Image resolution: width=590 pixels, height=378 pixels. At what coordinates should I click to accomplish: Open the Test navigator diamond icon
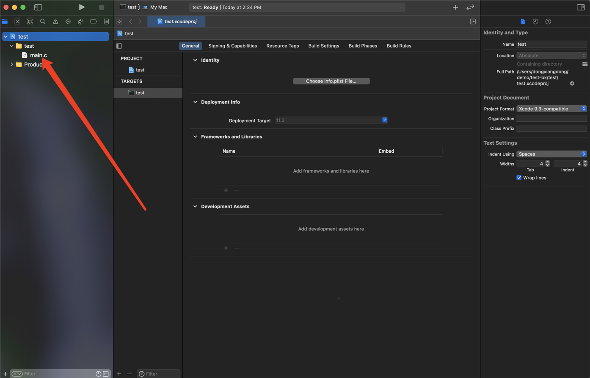68,22
